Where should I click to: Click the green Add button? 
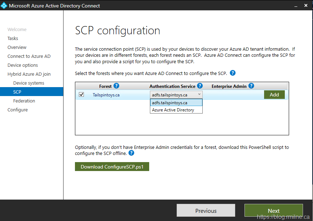click(274, 95)
